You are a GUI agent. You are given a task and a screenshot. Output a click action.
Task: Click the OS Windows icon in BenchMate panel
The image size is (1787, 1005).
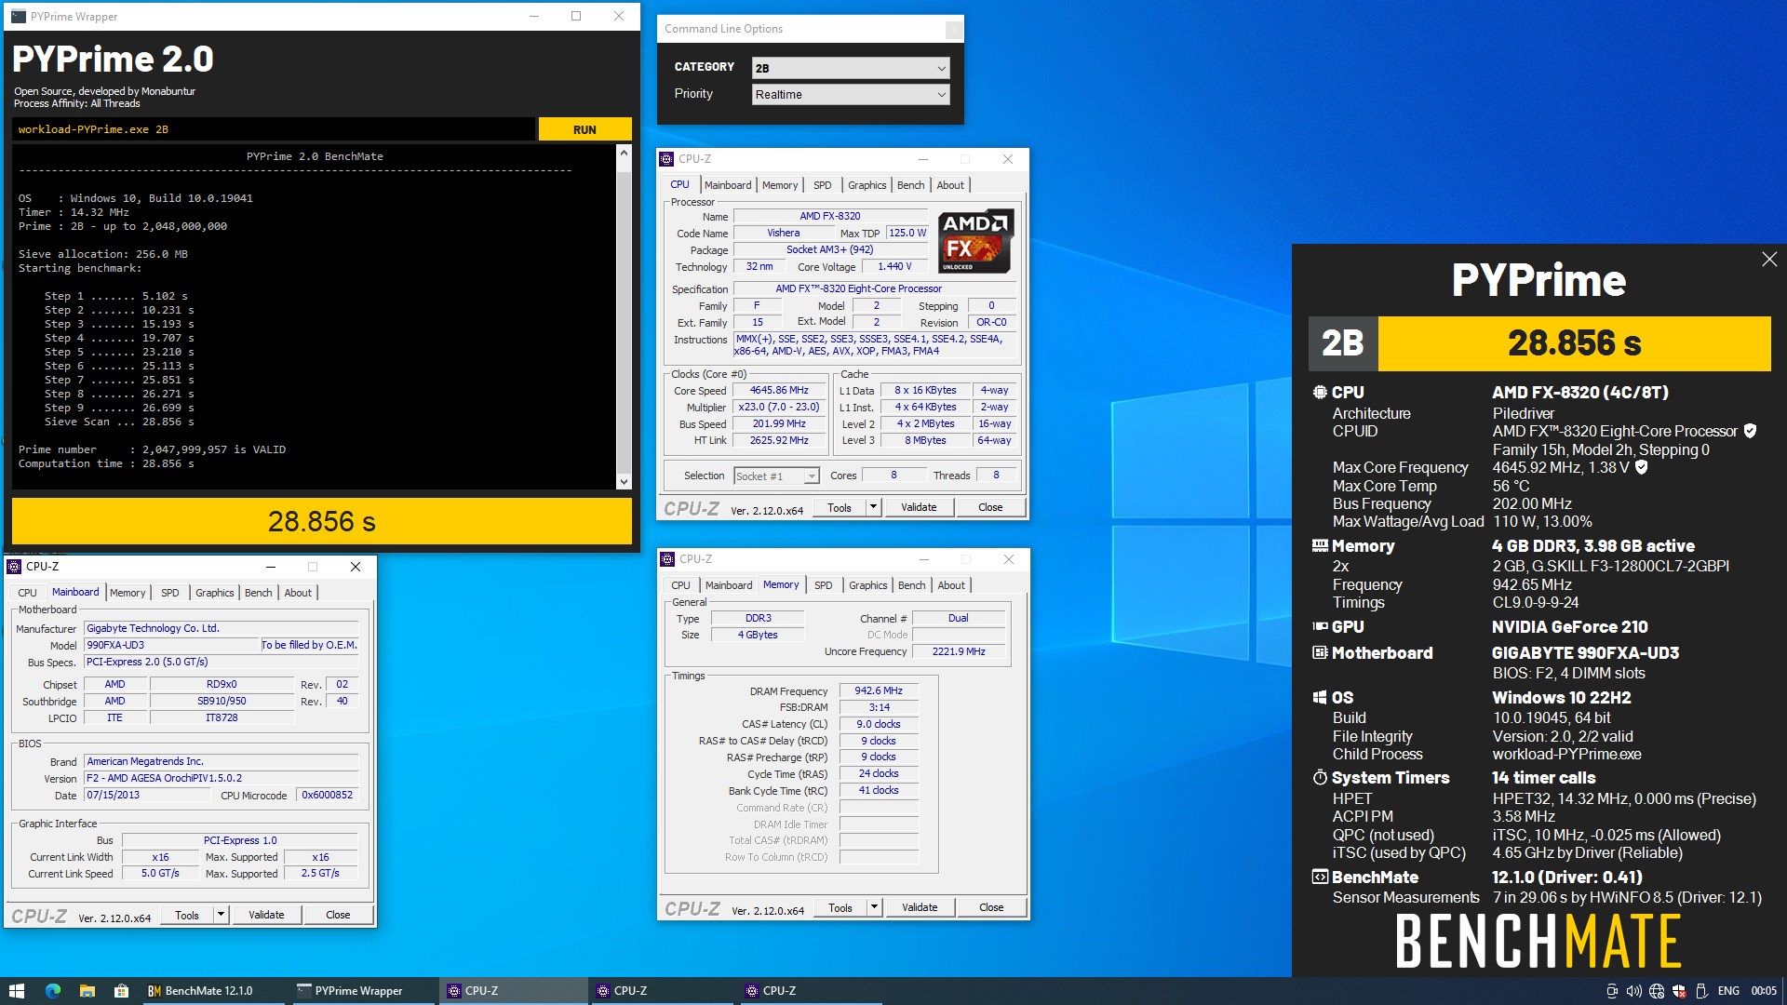coord(1320,698)
